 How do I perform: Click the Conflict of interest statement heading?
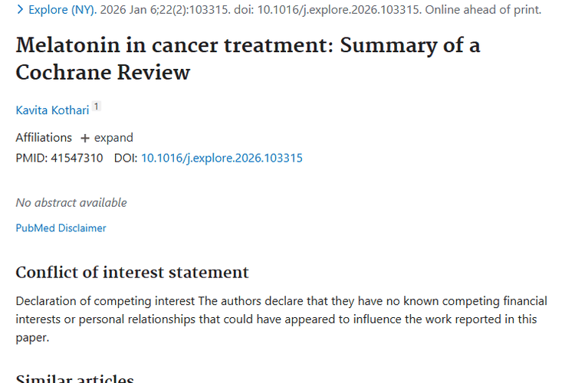[x=132, y=272]
